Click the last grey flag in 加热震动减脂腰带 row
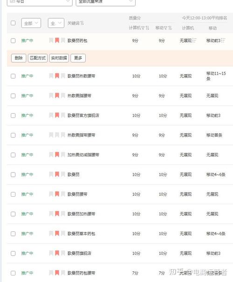 click(63, 154)
